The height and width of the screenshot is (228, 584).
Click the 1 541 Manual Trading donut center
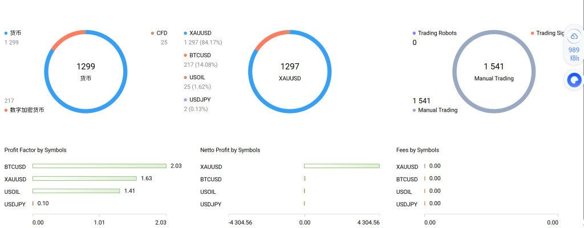(x=494, y=71)
